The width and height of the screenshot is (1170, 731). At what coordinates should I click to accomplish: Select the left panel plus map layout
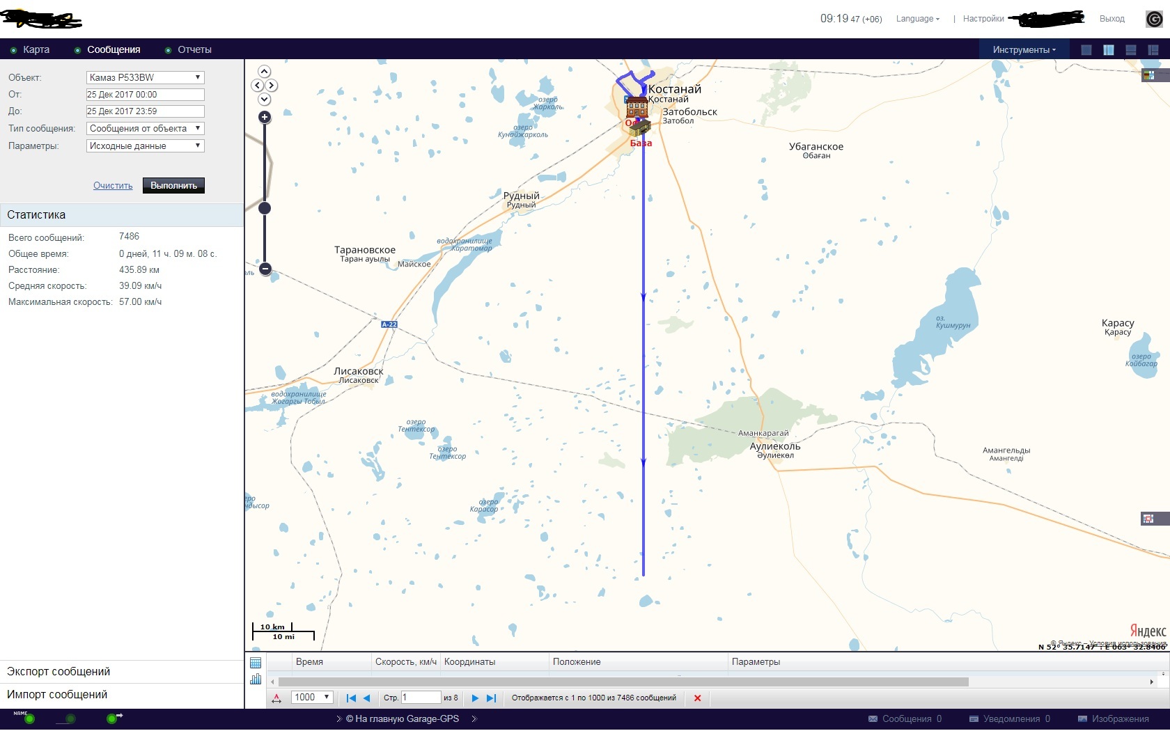click(1109, 50)
